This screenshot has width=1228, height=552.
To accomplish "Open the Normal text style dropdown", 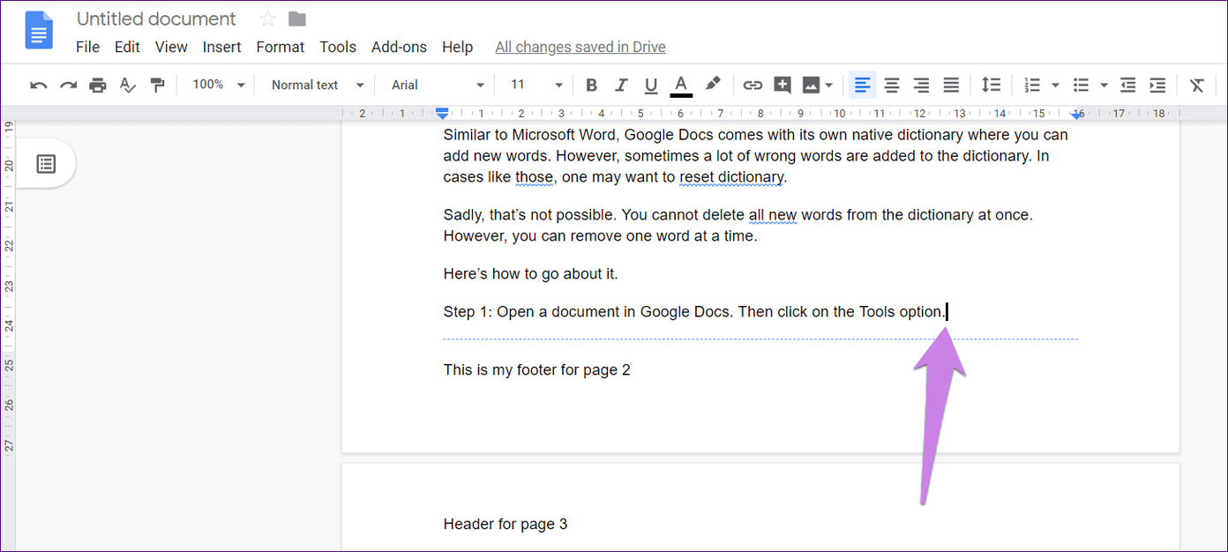I will (x=318, y=85).
